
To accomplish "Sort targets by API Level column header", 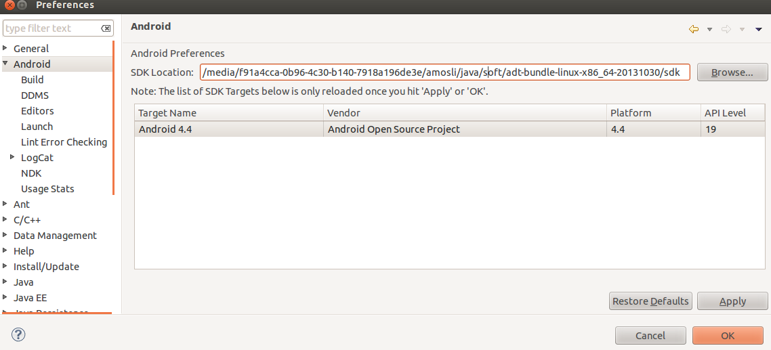I will click(733, 113).
